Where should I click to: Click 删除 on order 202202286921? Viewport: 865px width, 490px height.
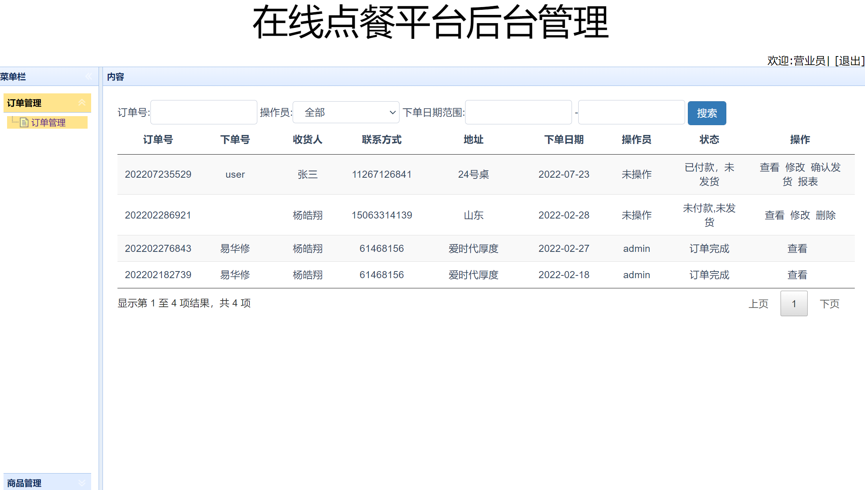pos(826,215)
